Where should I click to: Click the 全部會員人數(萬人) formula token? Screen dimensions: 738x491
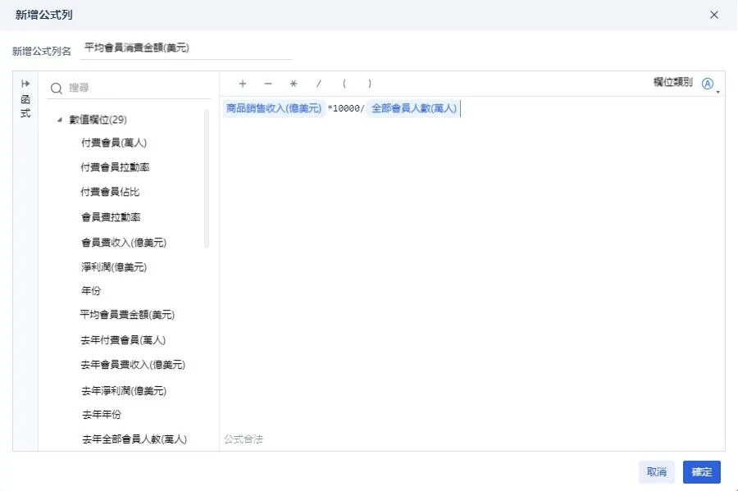pyautogui.click(x=414, y=109)
